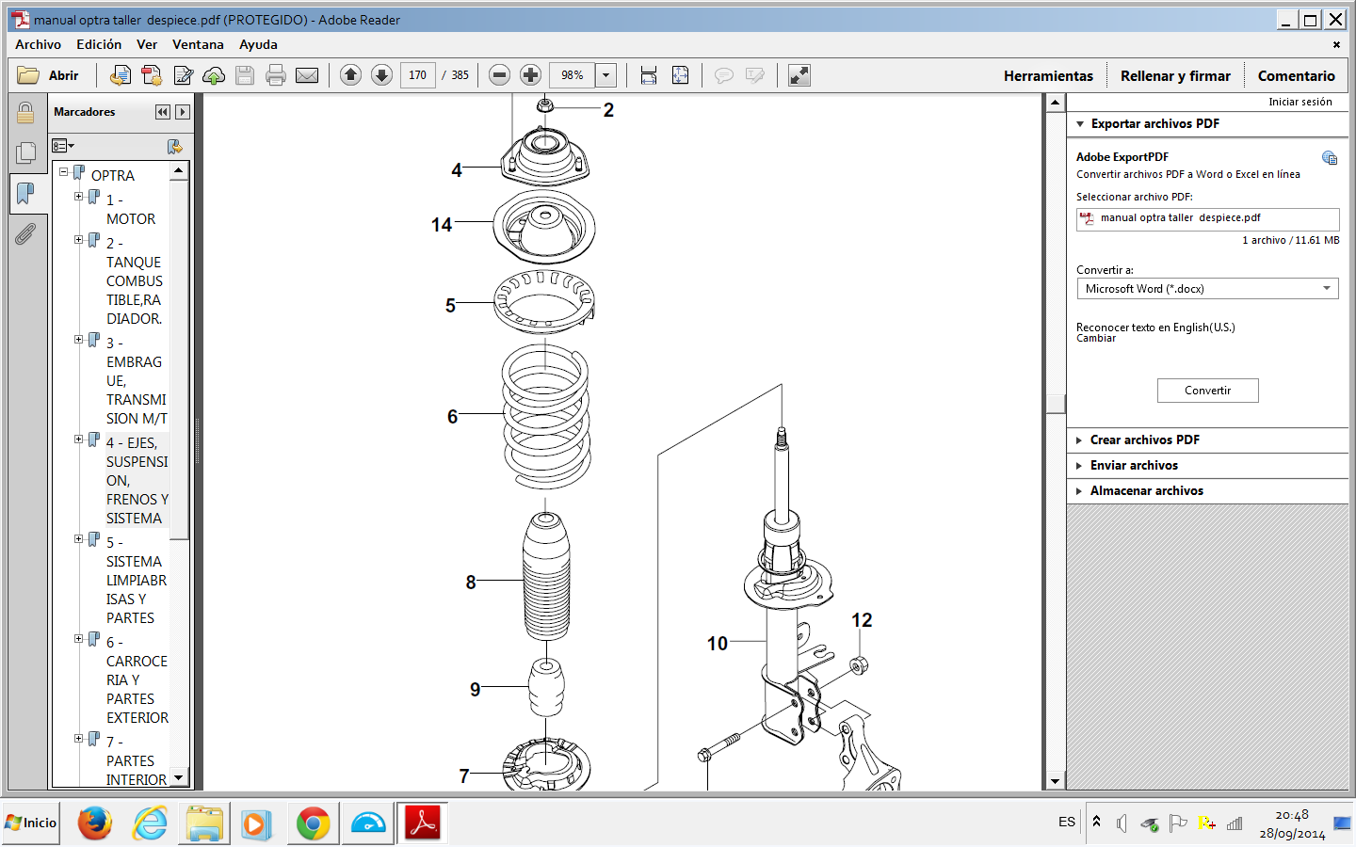The height and width of the screenshot is (847, 1356).
Task: Collapse the Exportar archivos PDF section
Action: [1080, 124]
